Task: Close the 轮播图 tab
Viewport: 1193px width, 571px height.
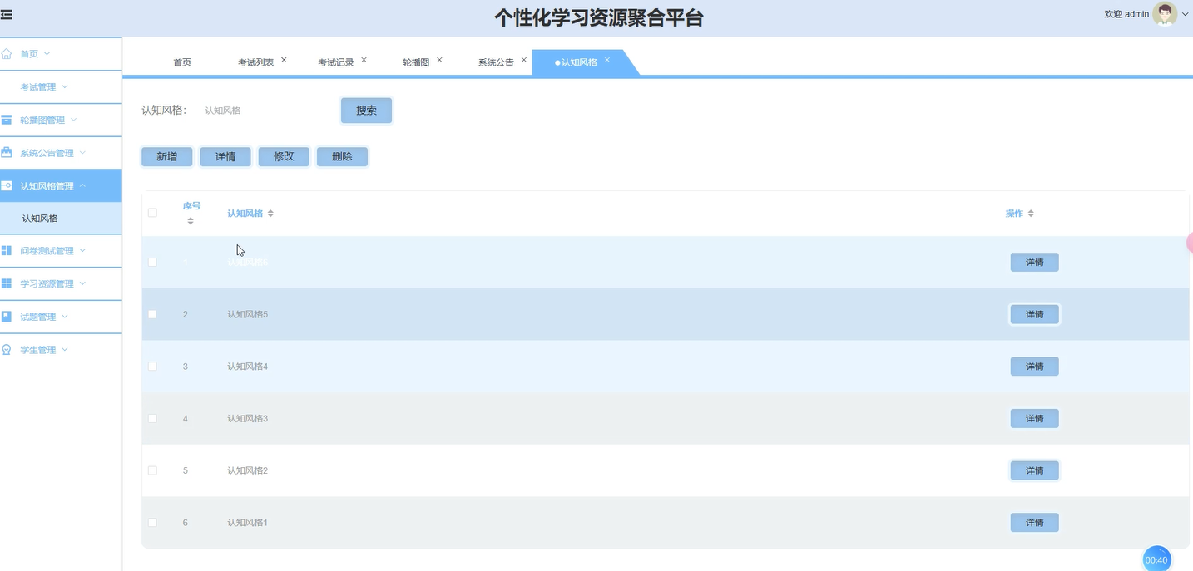Action: [439, 60]
